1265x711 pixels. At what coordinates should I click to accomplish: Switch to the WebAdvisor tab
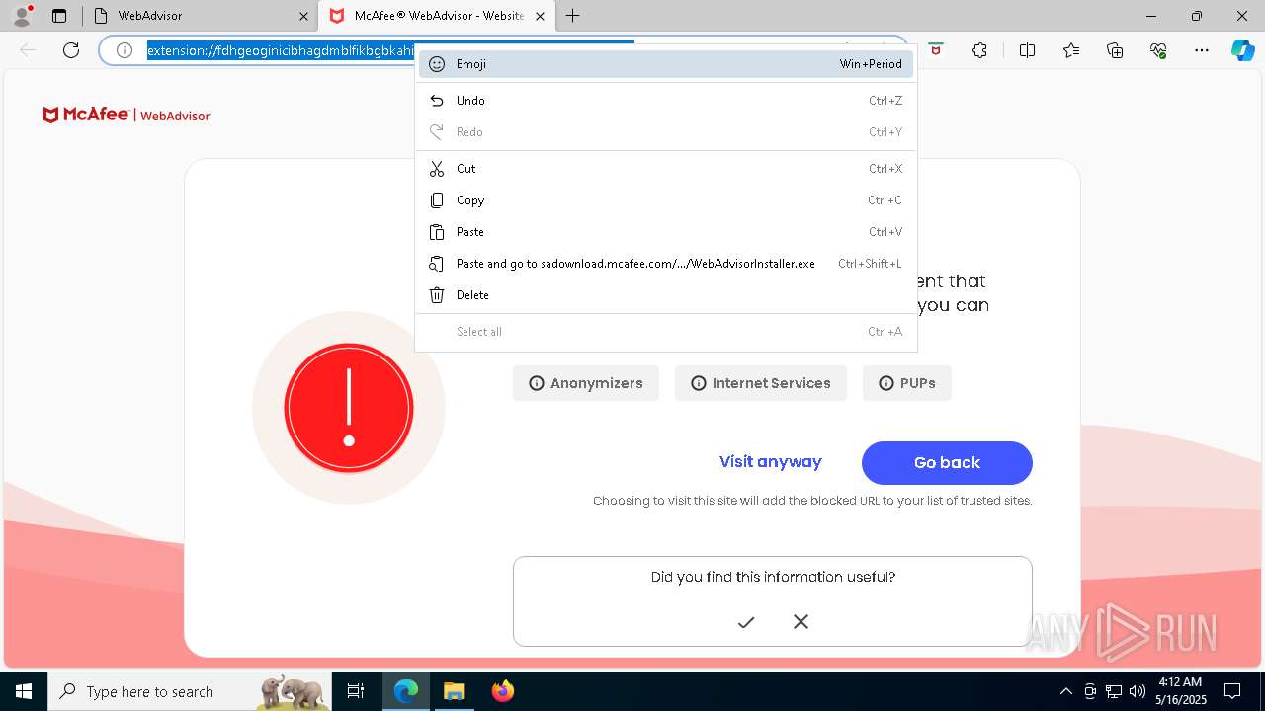[x=199, y=16]
